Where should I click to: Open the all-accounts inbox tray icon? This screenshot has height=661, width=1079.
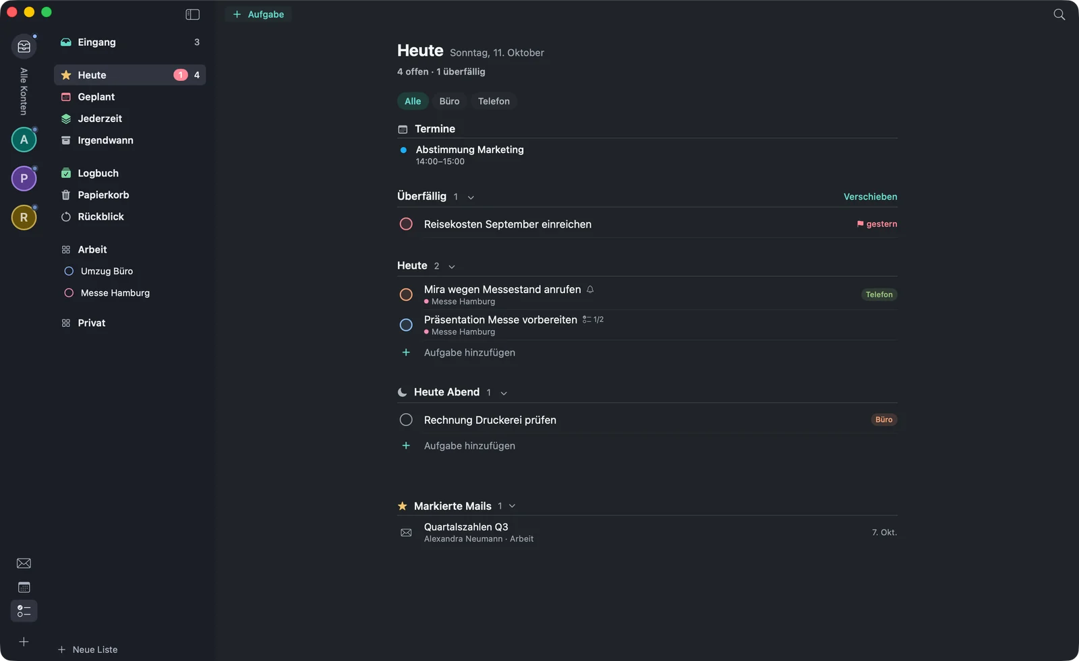tap(24, 46)
